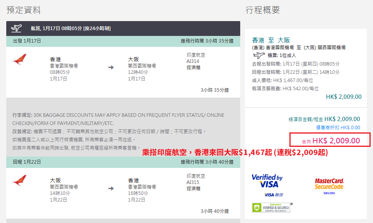The image size is (373, 223).
Task: Click the 預定資料 heading
Action: [x=23, y=10]
